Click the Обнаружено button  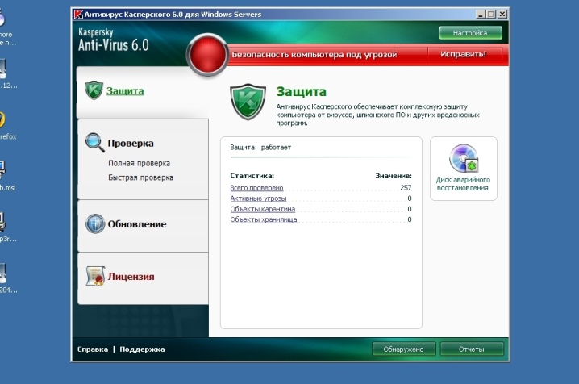(x=403, y=349)
